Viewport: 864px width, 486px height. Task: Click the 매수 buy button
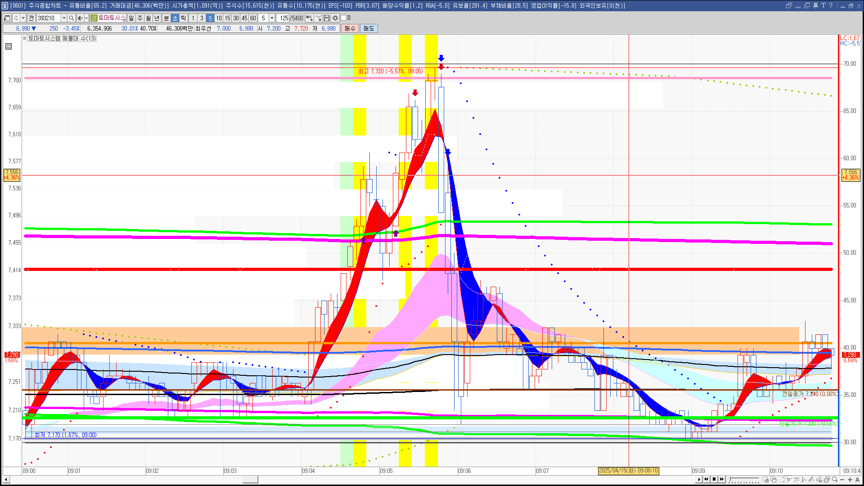(x=350, y=28)
